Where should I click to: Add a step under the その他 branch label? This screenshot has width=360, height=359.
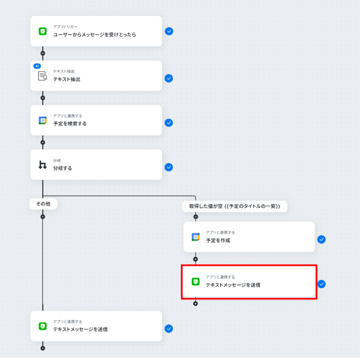pos(43,217)
